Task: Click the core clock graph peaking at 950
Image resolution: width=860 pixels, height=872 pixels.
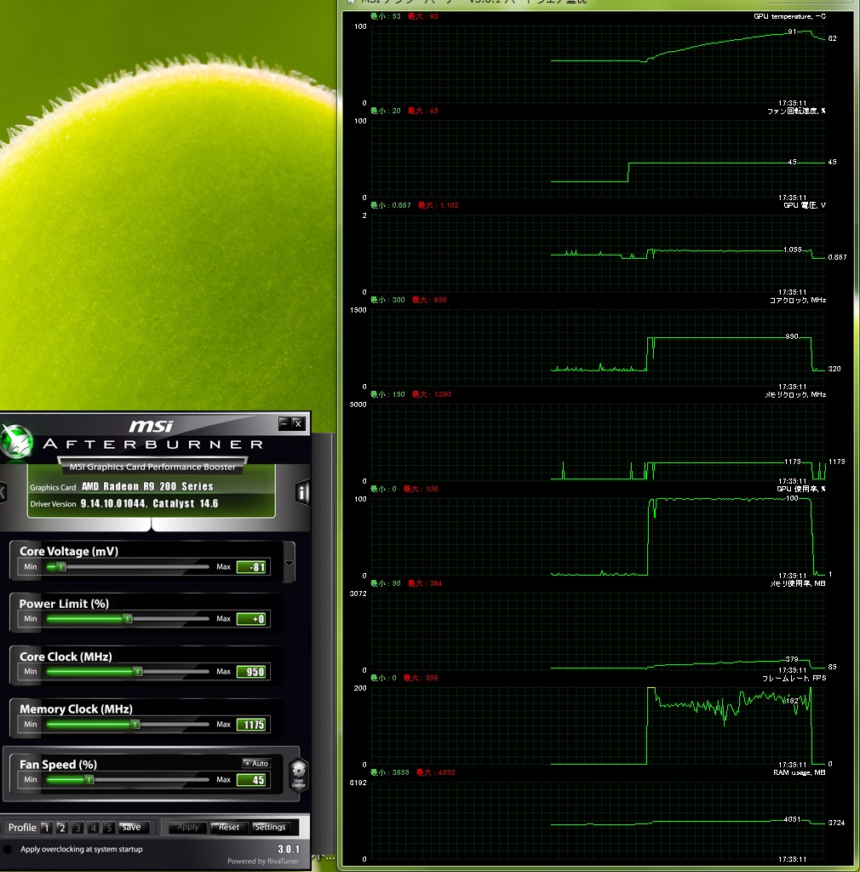Action: 598,348
